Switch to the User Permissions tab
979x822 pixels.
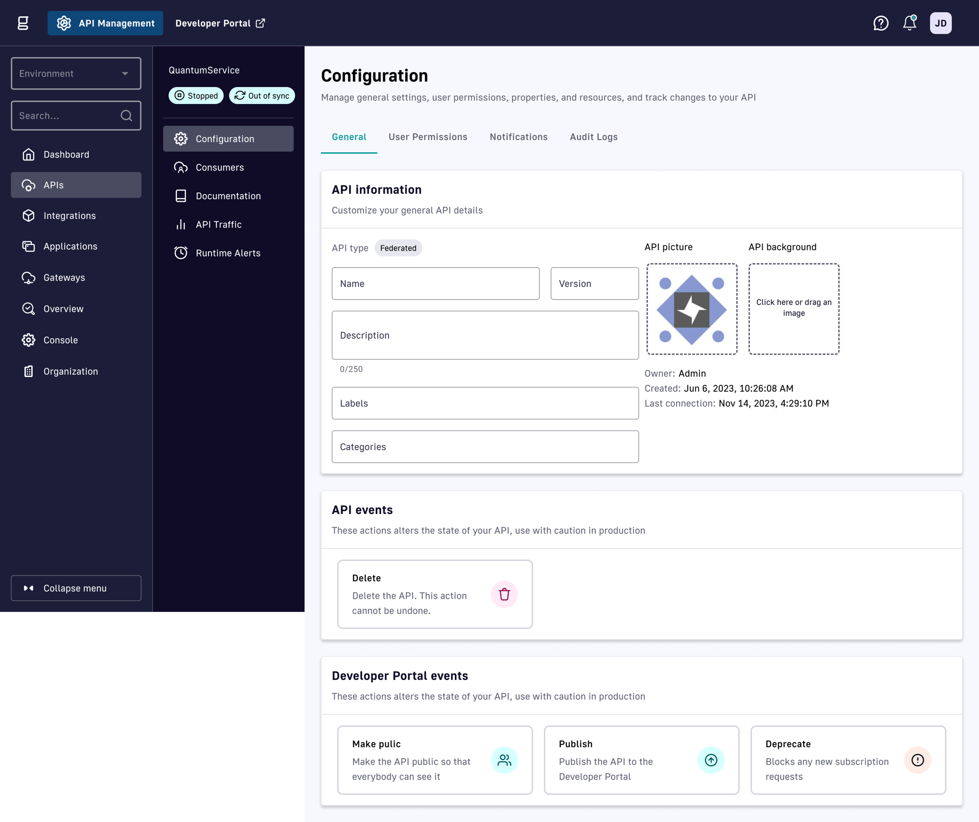(428, 137)
